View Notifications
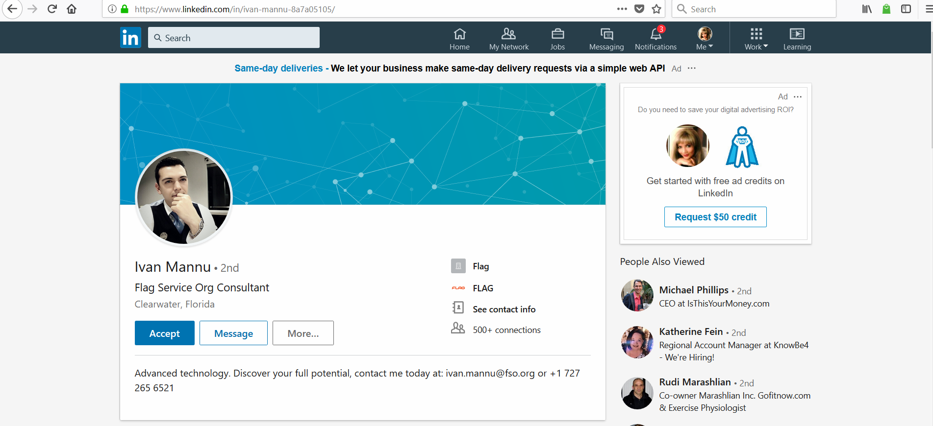933x426 pixels. [x=656, y=39]
